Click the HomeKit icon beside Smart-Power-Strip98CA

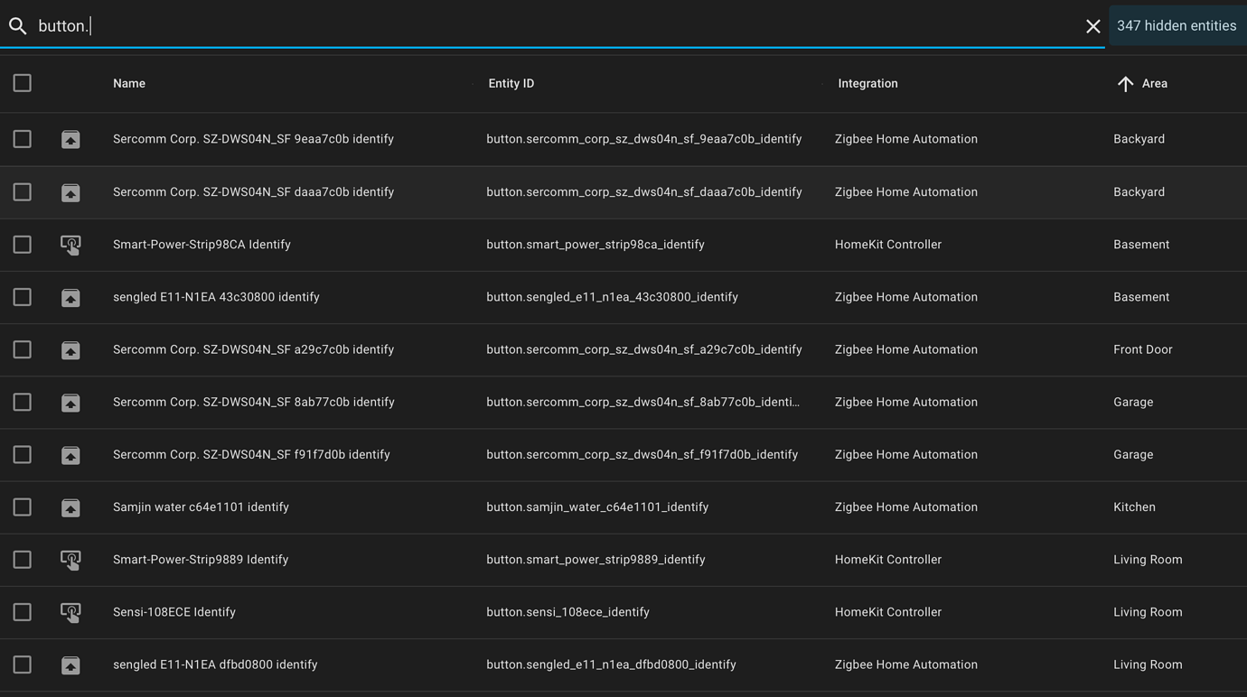(70, 244)
